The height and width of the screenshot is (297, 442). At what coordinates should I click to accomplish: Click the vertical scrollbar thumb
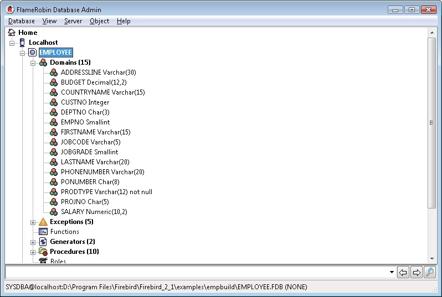(432, 123)
